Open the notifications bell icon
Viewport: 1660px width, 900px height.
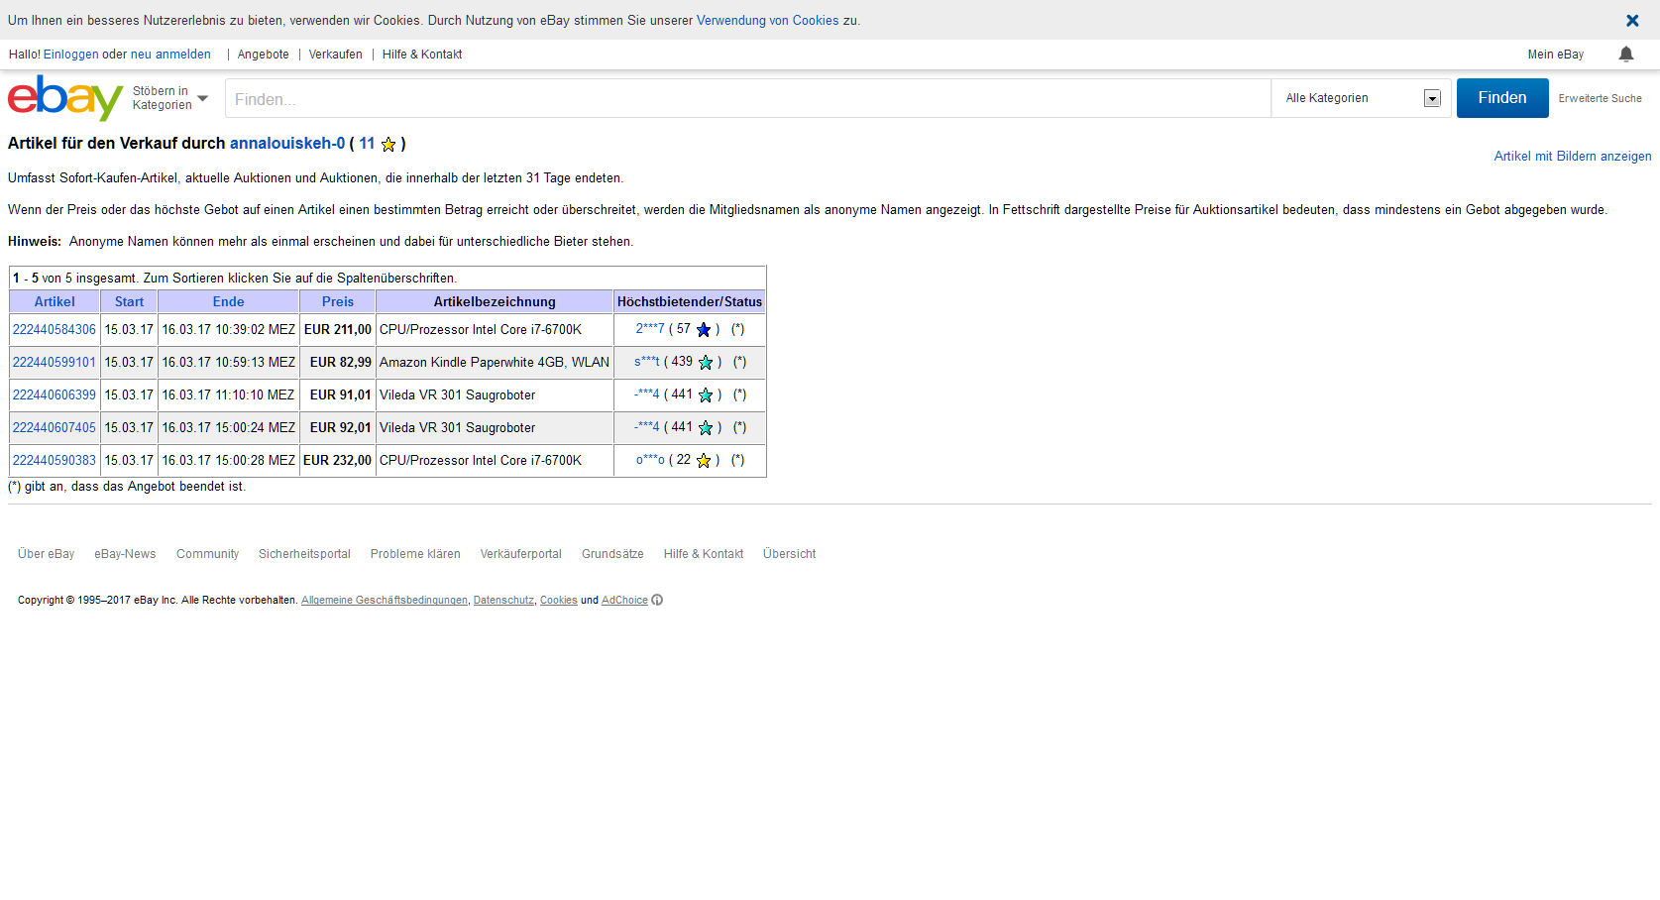[1626, 55]
